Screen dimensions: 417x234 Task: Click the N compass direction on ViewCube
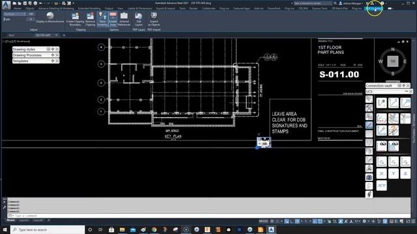tap(393, 49)
